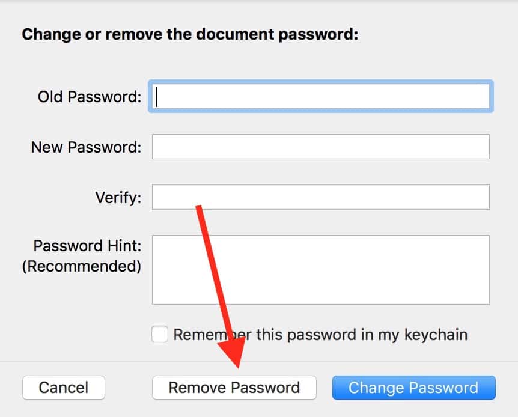Click the keychain checkbox label text

(320, 335)
